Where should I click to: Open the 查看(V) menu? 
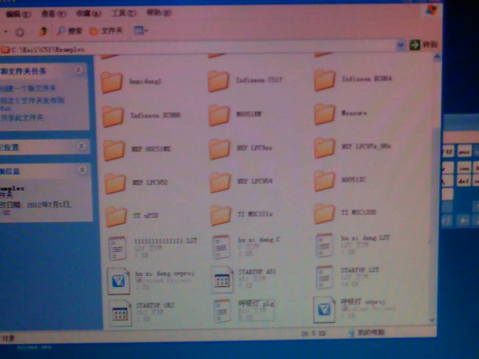[54, 13]
